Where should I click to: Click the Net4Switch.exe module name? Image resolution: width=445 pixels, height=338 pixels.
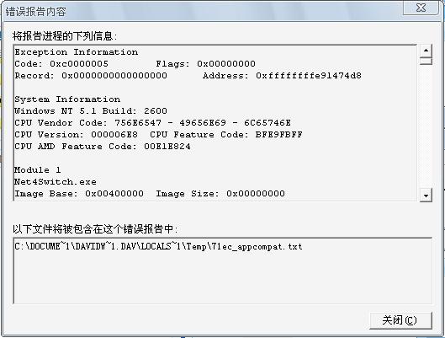(56, 182)
